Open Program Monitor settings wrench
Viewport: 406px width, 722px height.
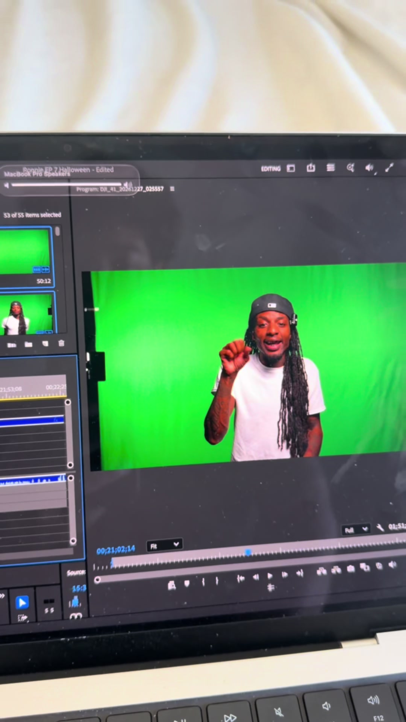[380, 528]
